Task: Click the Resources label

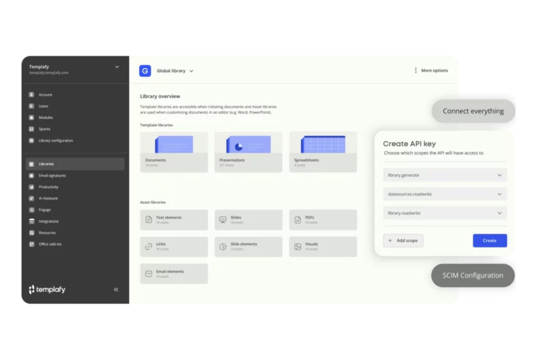Action: tap(47, 233)
